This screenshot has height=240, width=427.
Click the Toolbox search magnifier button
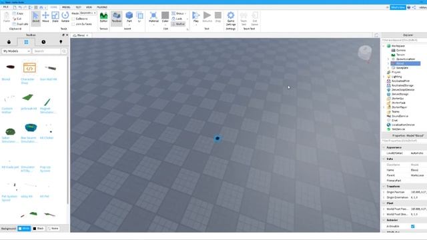64,51
